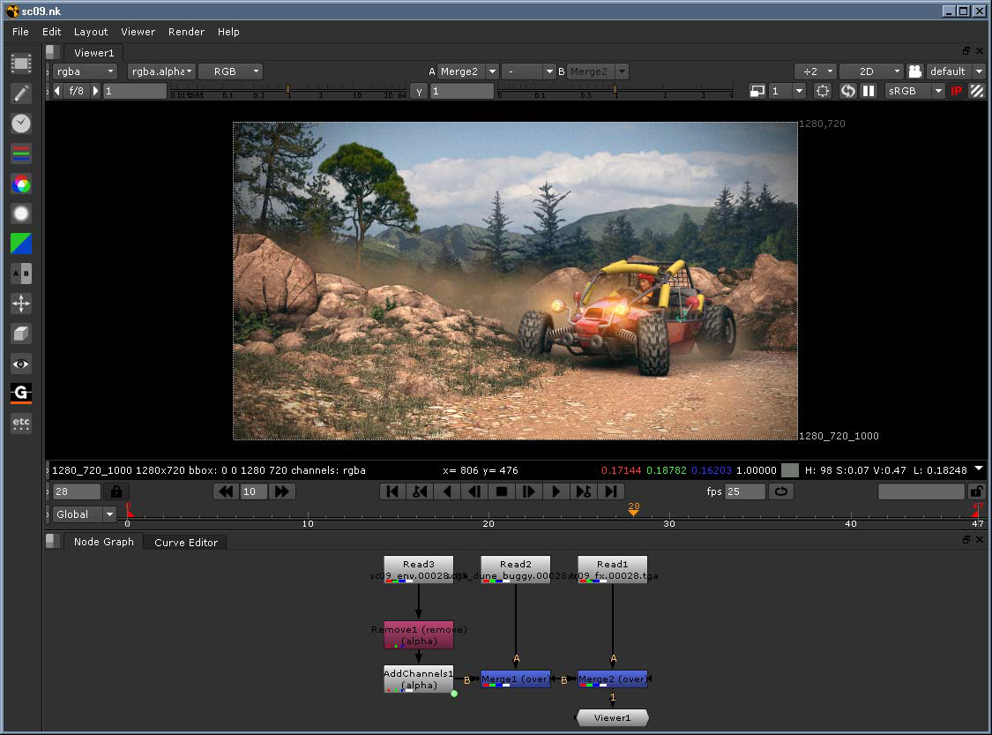The height and width of the screenshot is (735, 992).
Task: Decrease the f-stop with left arrow
Action: coord(57,91)
